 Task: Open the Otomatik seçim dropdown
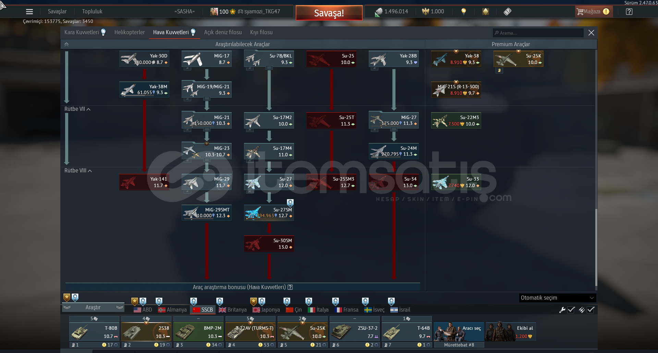(x=558, y=298)
